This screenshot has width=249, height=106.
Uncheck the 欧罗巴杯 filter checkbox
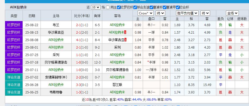(119, 7)
